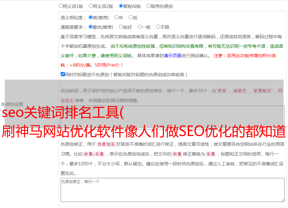The width and height of the screenshot is (288, 208).
Task: Set 通顺度要求 to 不限
Action: (158, 27)
